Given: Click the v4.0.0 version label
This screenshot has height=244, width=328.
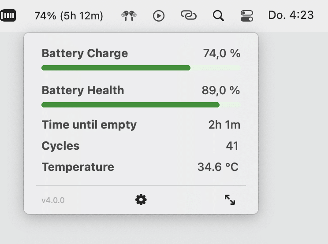Looking at the screenshot, I should 53,200.
